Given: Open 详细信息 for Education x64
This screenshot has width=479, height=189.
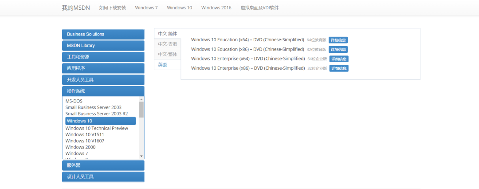Looking at the screenshot, I should click(338, 40).
